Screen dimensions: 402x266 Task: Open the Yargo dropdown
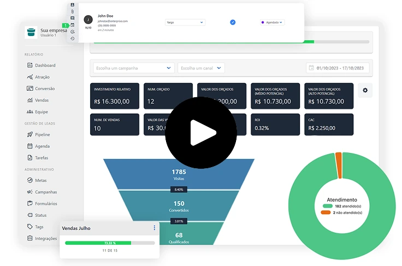coord(185,22)
